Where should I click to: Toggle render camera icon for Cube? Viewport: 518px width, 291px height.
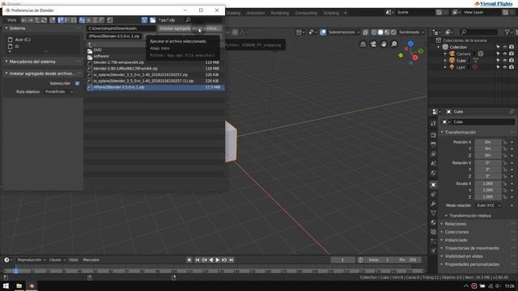512,61
